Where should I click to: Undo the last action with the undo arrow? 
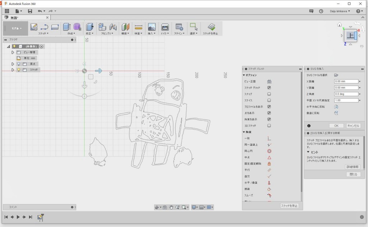tap(40, 11)
